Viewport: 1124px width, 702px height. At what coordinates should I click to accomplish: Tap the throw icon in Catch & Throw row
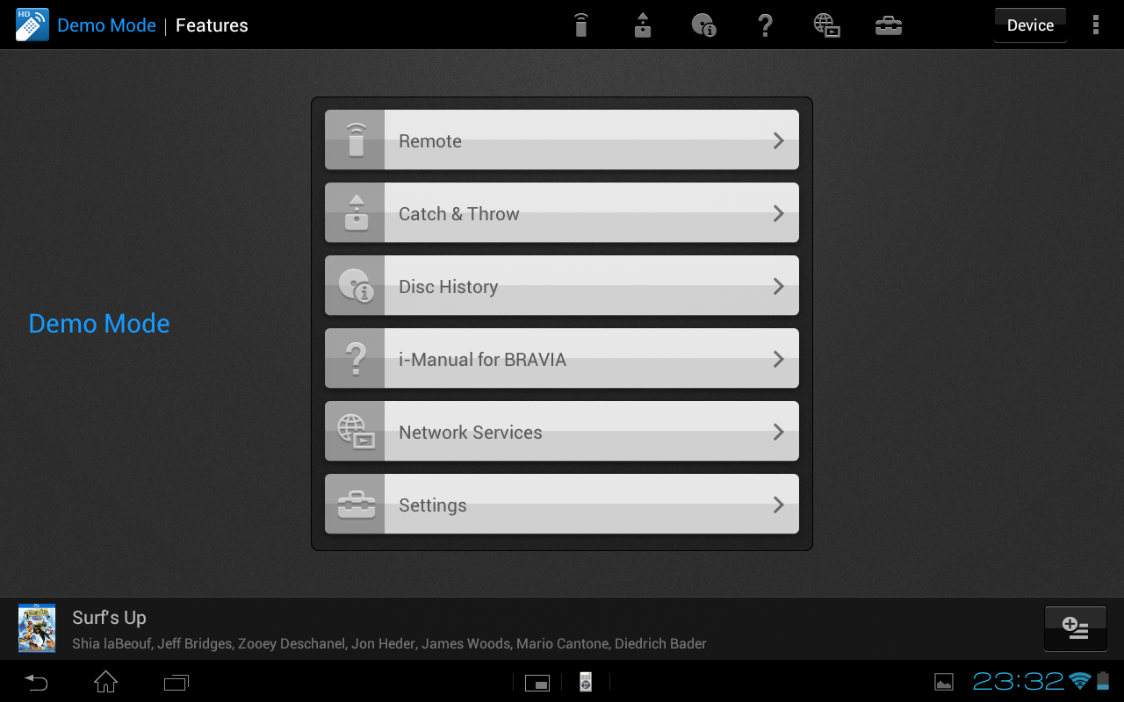coord(356,213)
